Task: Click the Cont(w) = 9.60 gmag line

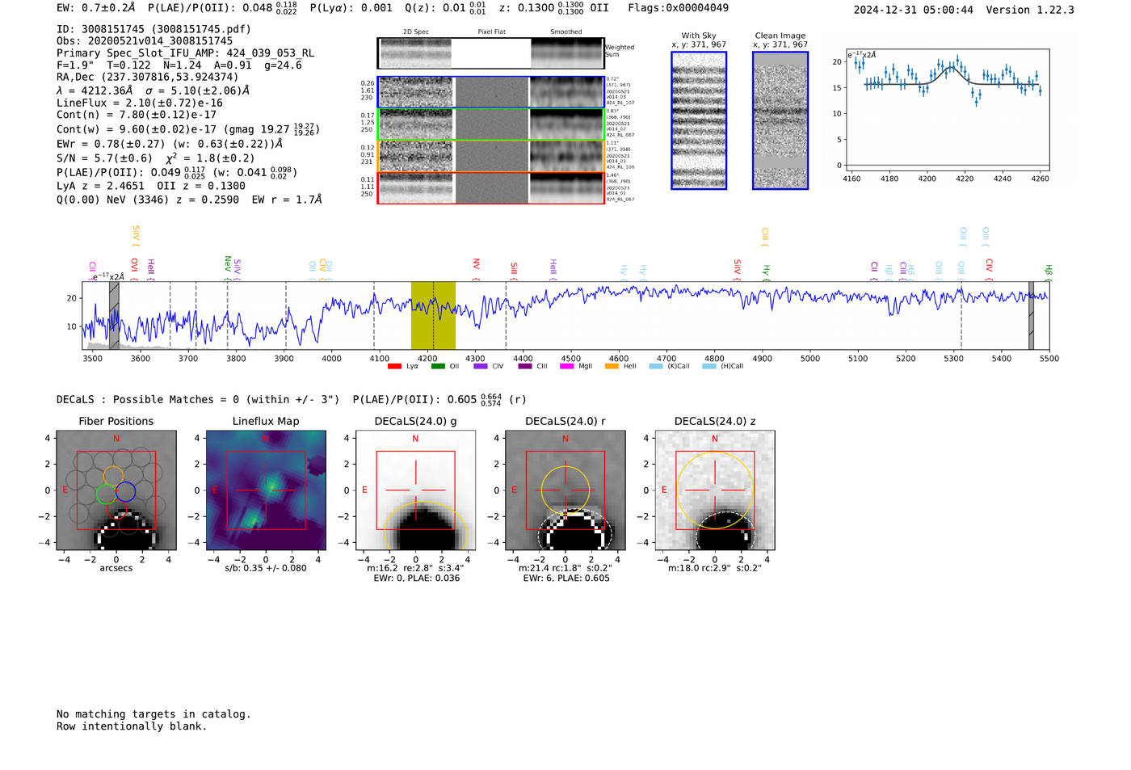Action: pyautogui.click(x=188, y=129)
